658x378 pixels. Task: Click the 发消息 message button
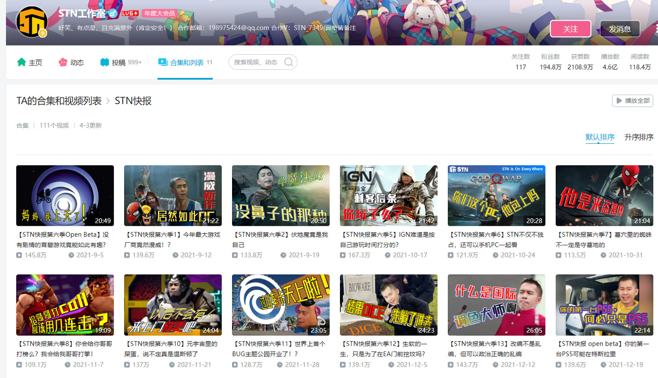tap(619, 29)
